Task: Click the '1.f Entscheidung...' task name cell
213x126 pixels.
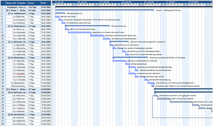Action: (x=17, y=86)
